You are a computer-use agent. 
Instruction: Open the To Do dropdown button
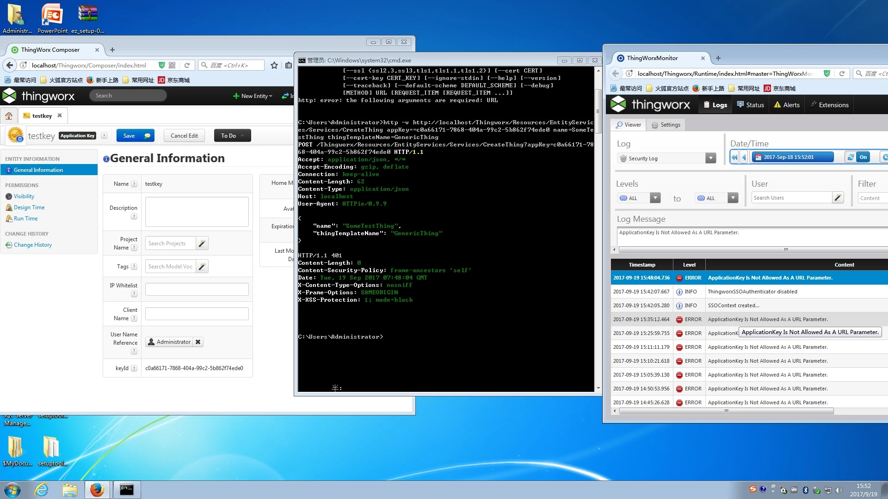[232, 135]
